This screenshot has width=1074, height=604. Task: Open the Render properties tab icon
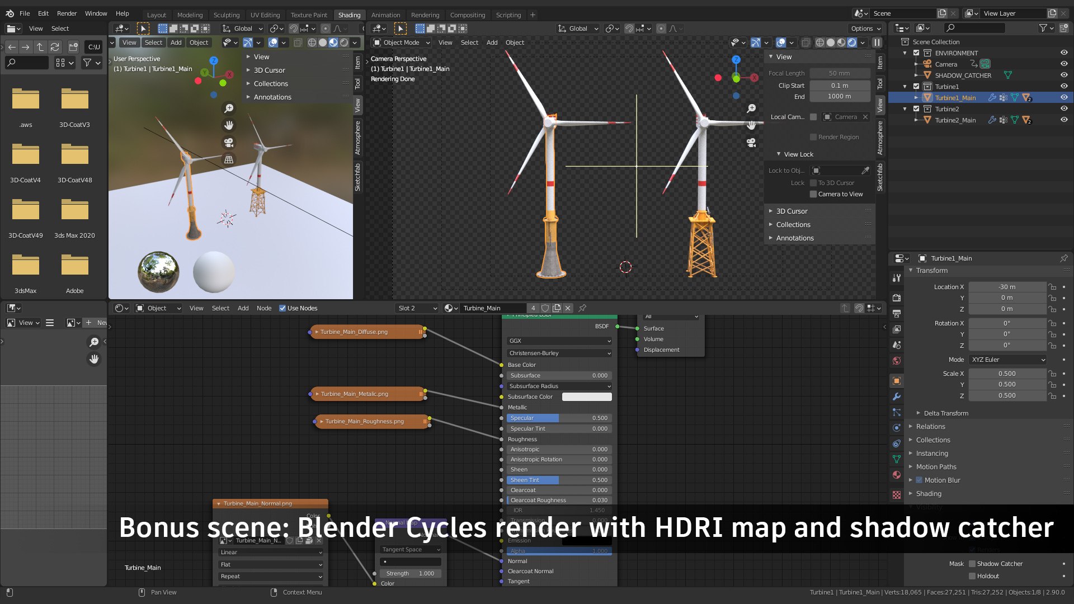(897, 298)
